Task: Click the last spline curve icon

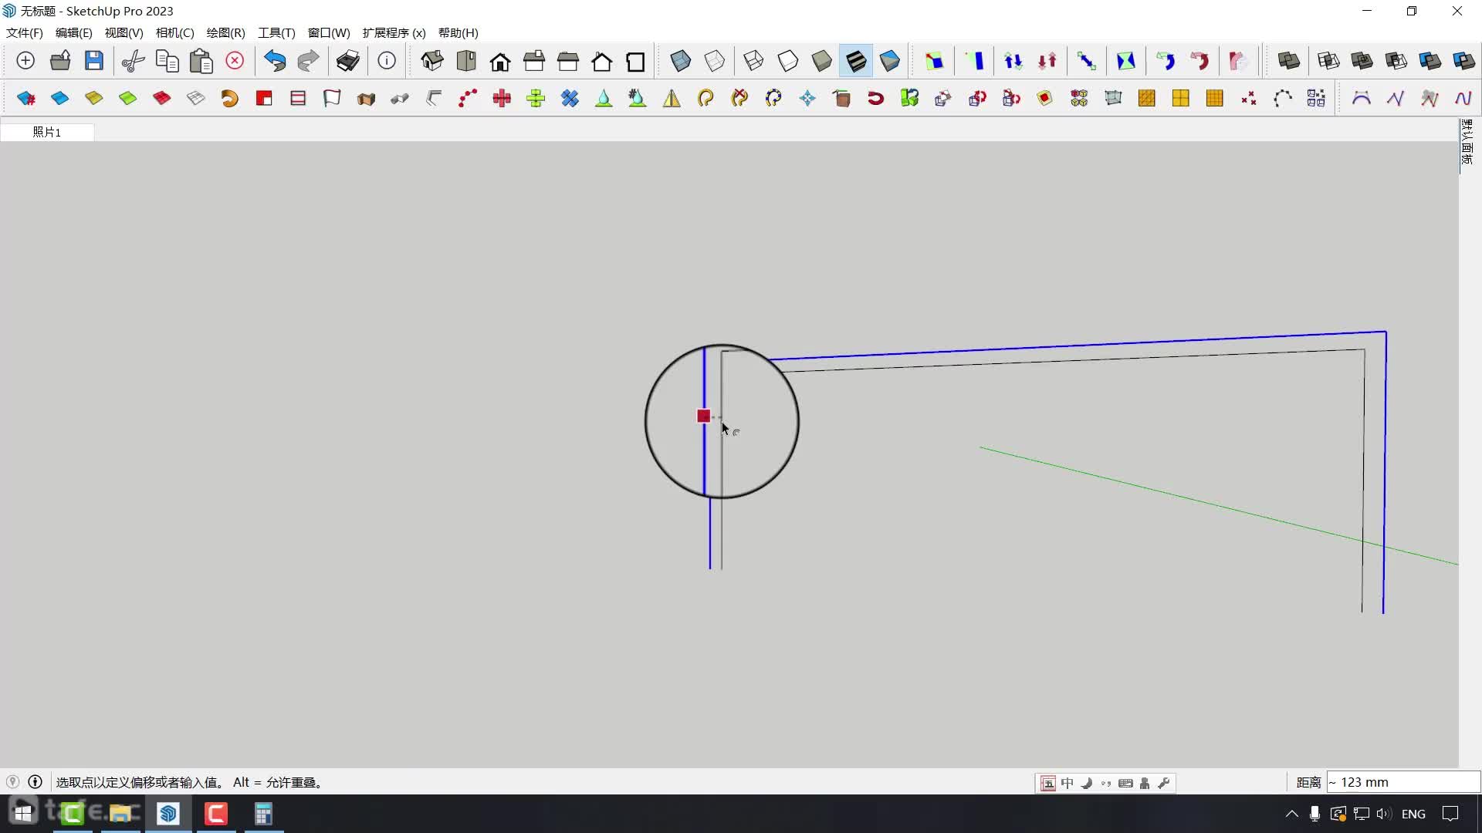Action: 1463,98
